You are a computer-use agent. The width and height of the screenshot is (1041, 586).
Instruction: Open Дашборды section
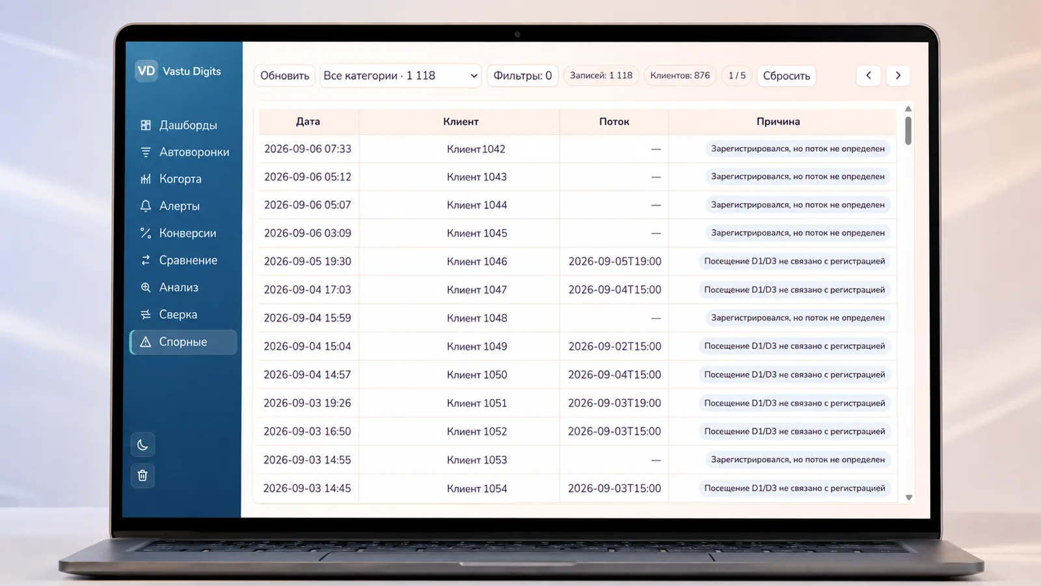pos(183,125)
